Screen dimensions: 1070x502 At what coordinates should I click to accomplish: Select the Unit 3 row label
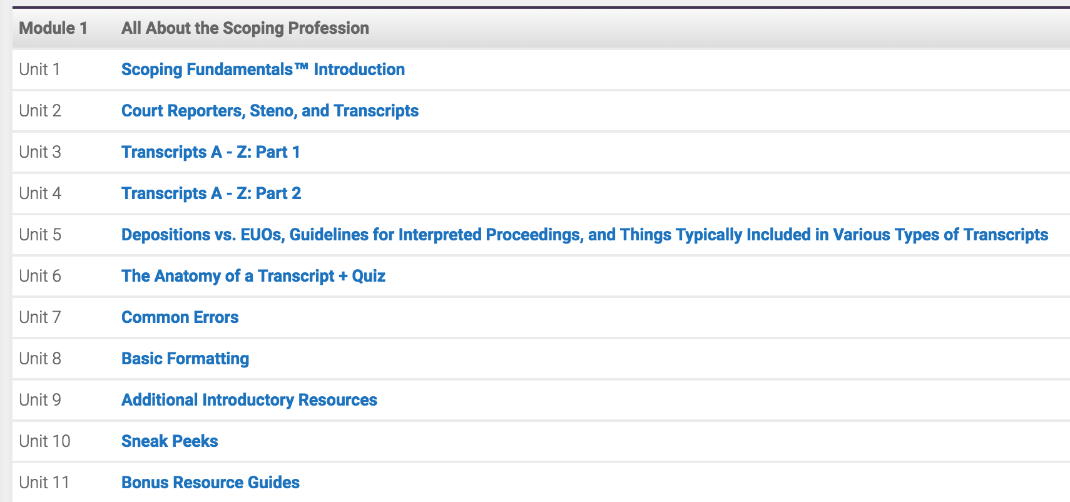tap(40, 152)
